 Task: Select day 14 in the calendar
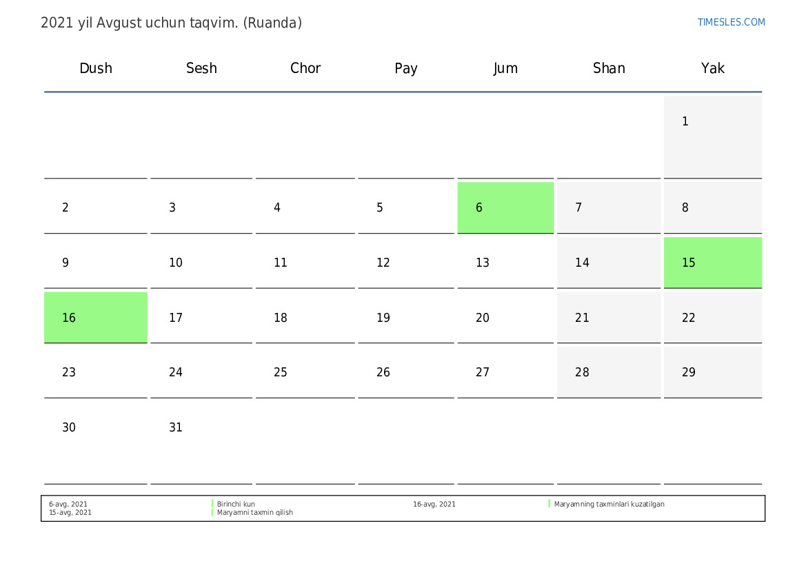click(x=609, y=262)
